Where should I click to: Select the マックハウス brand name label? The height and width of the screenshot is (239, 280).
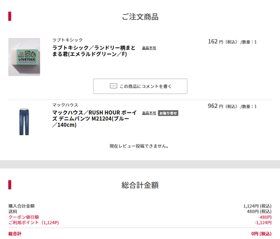[x=65, y=105]
